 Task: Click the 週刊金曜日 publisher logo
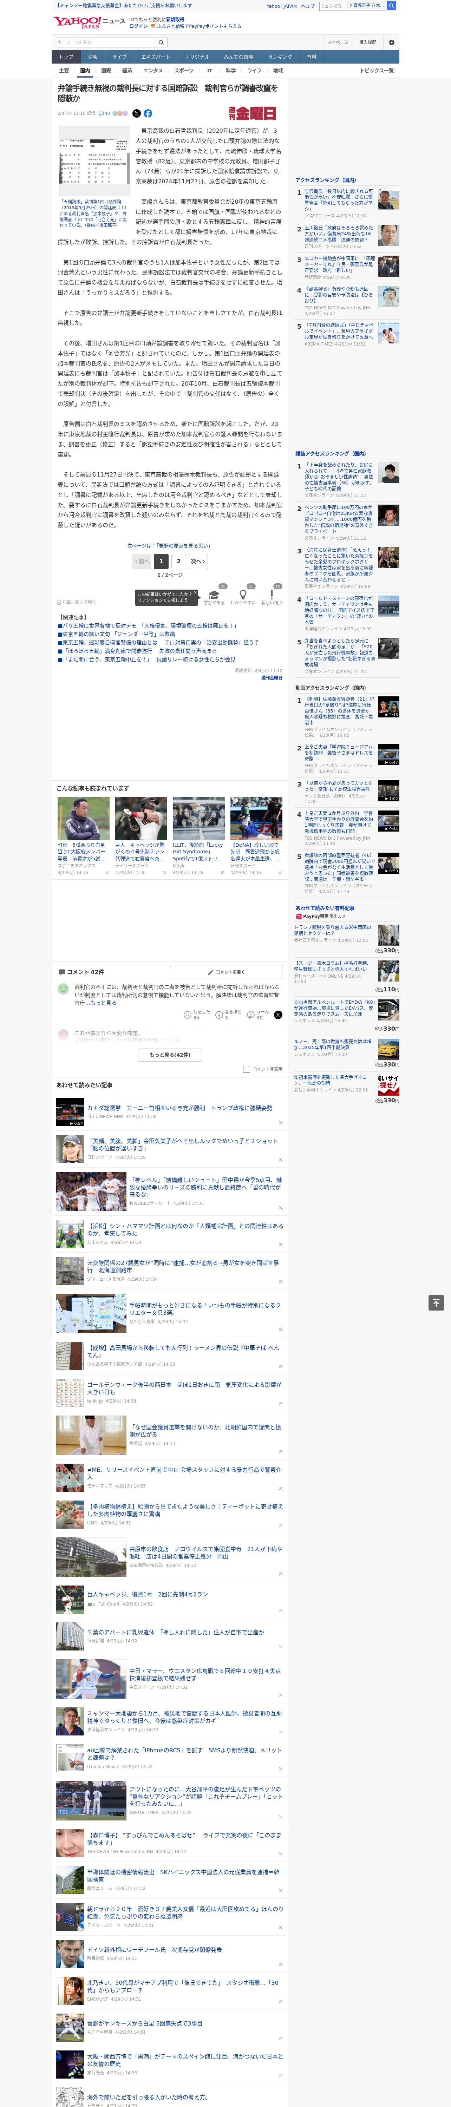252,114
